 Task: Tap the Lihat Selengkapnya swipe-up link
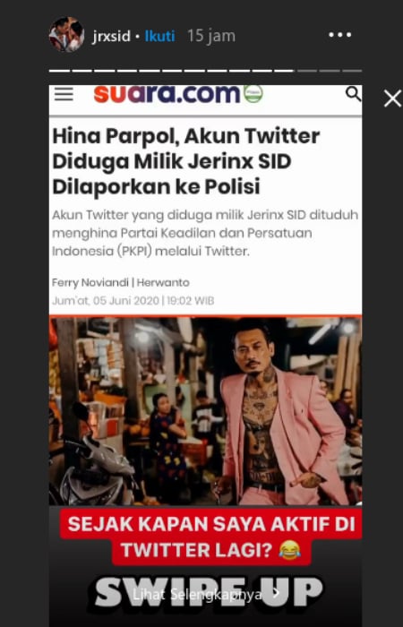[198, 595]
